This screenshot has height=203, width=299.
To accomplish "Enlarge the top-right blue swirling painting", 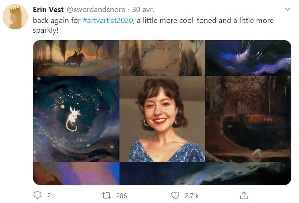I will click(248, 58).
